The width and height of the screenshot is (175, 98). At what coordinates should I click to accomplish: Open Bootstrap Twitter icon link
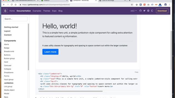pyautogui.click(x=144, y=11)
